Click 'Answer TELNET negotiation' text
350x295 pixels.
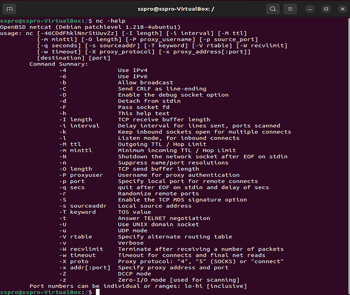164,218
